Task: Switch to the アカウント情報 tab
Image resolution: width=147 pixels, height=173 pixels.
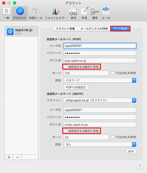Action: (65, 29)
